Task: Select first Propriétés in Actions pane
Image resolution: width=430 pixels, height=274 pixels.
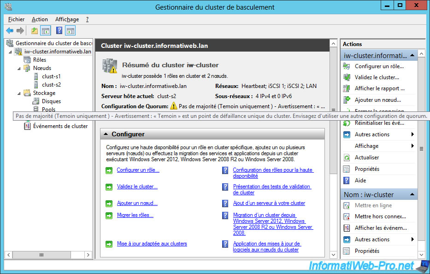Action: tap(367, 169)
